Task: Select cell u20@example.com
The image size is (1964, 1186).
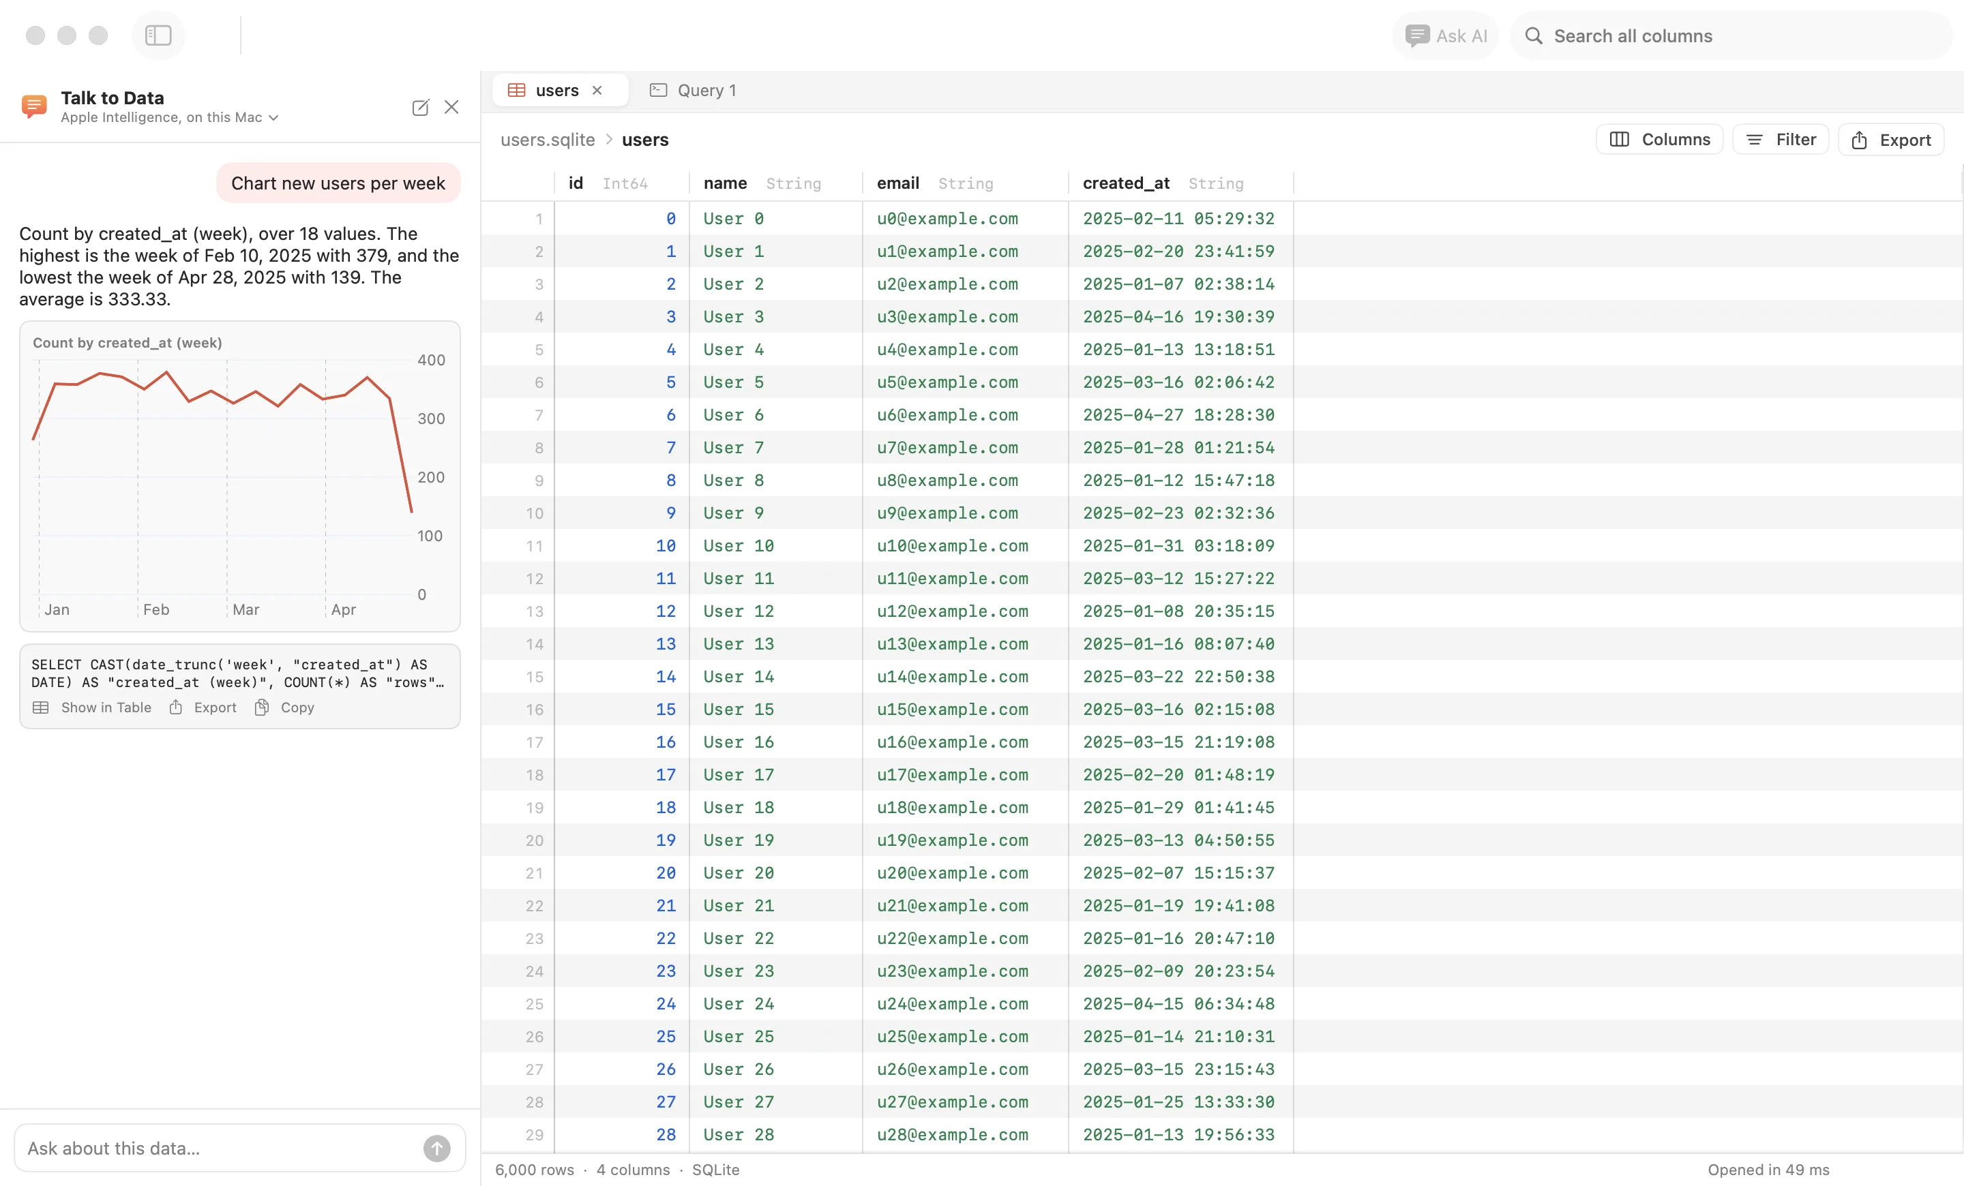Action: [x=965, y=873]
